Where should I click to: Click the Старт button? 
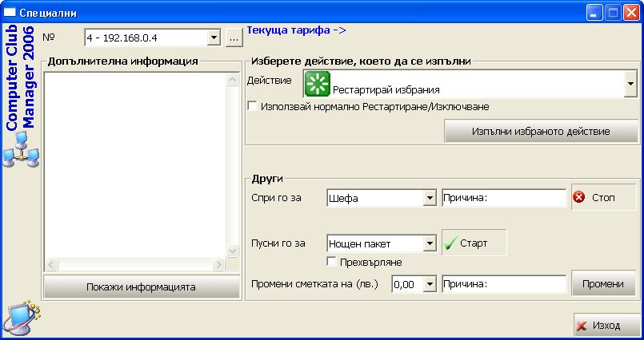(x=474, y=243)
